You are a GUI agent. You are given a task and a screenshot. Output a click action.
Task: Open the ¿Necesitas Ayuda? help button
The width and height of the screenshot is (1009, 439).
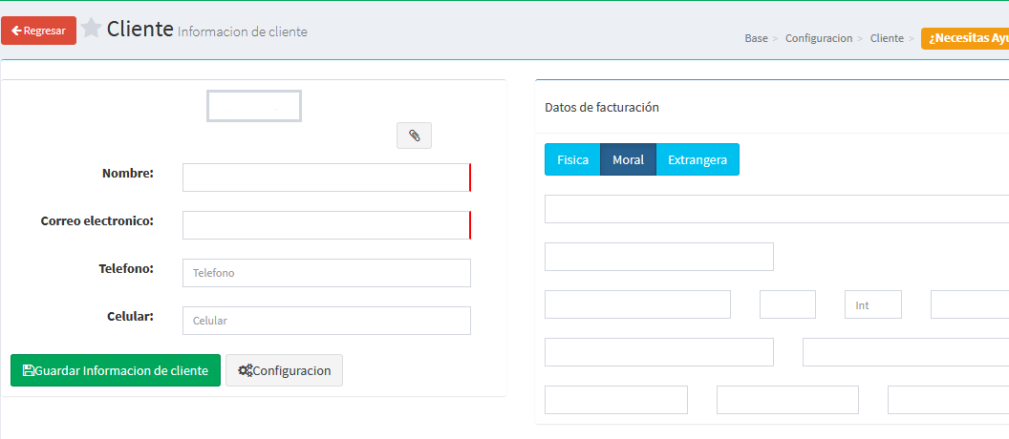(967, 38)
